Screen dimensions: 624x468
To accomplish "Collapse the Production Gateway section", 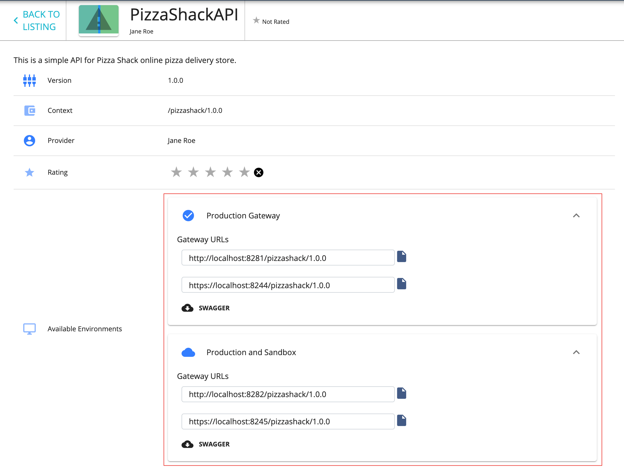I will tap(576, 216).
